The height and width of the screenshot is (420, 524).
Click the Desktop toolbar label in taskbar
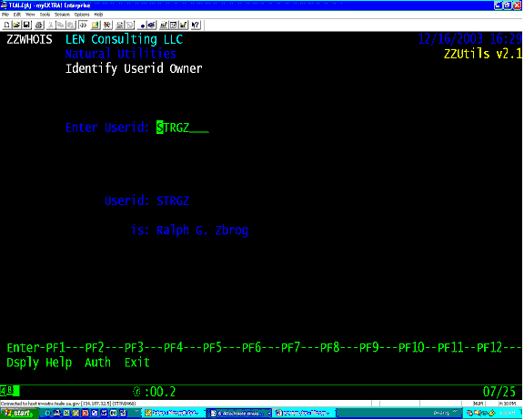(x=440, y=414)
